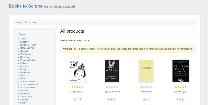This screenshot has height=105, width=208.
Task: Select the Womens Fiction category
Action: pos(28,60)
